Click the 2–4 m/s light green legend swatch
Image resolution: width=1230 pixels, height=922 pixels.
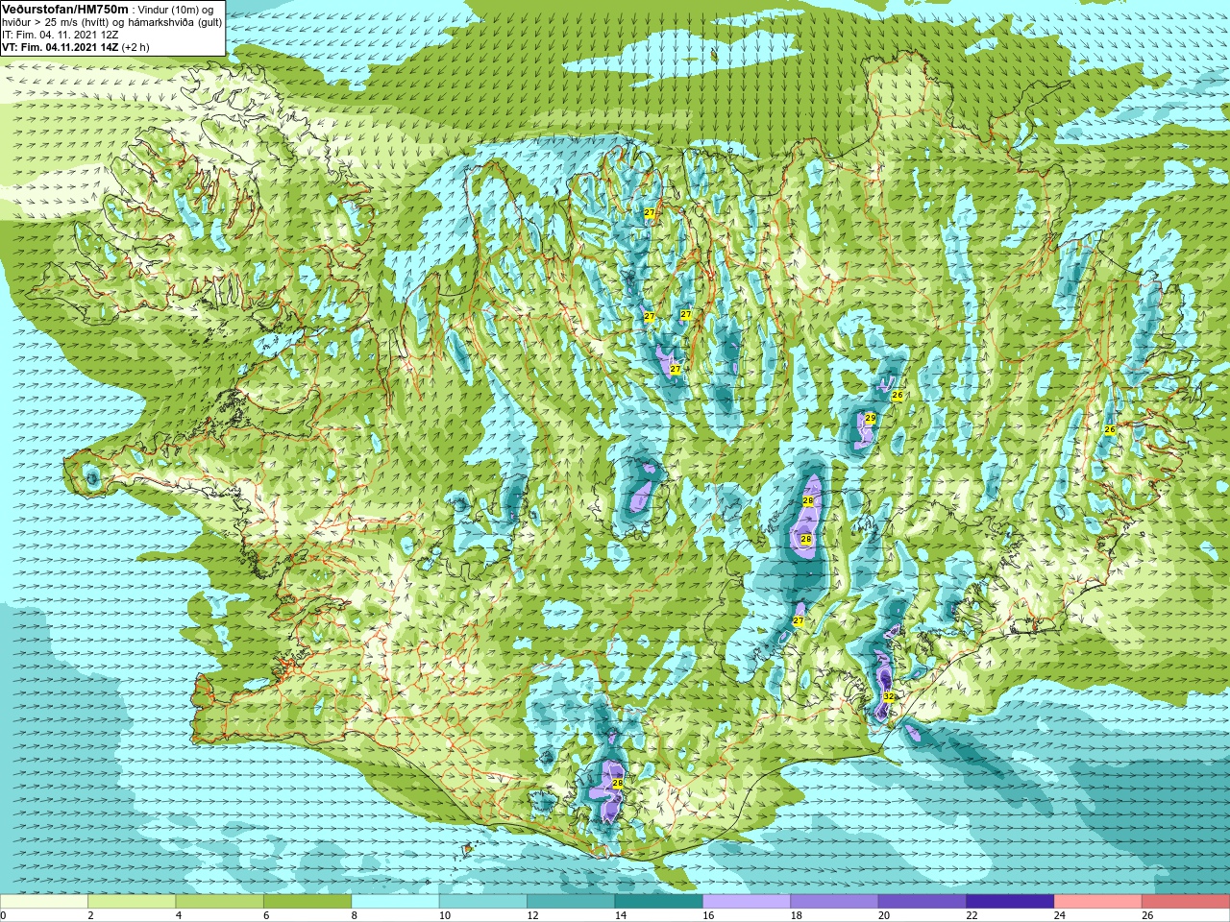pyautogui.click(x=132, y=901)
